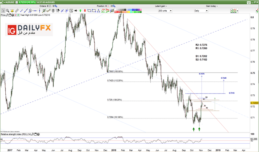The image size is (259, 152).
Task: Click the chart tool icon at far right toolbar edge
Action: [257, 11]
